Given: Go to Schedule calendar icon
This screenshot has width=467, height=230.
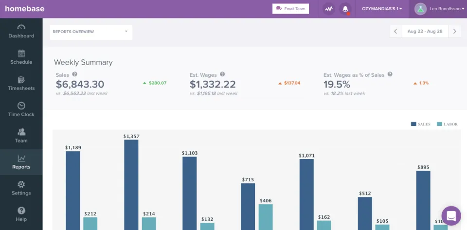Looking at the screenshot, I should pyautogui.click(x=21, y=53).
